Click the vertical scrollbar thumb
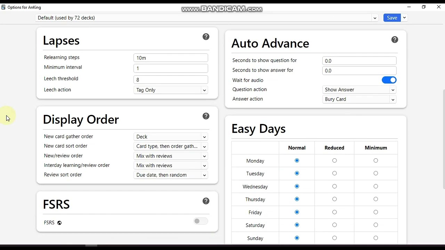The width and height of the screenshot is (445, 250). click(443, 139)
